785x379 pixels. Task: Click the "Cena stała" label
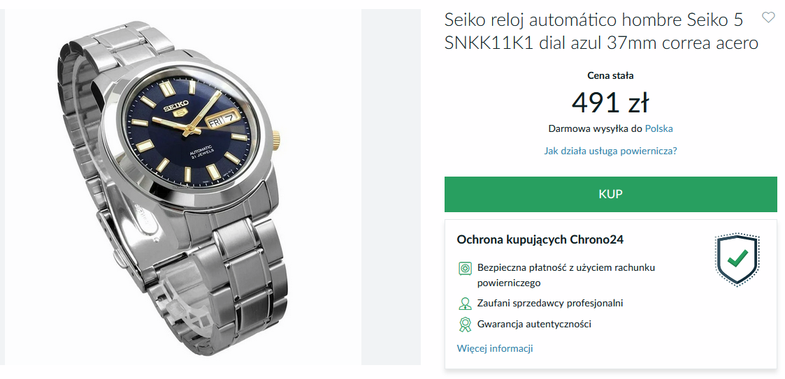610,75
